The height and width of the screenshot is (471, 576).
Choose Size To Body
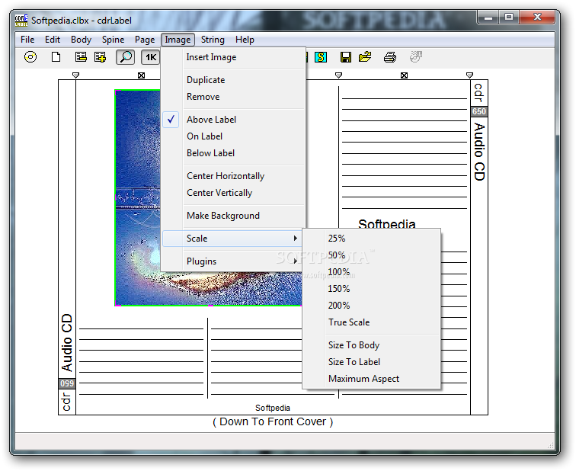coord(371,345)
